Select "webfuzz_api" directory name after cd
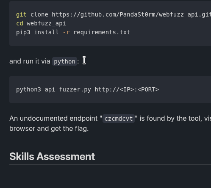The height and width of the screenshot is (188, 211). tap(46, 24)
